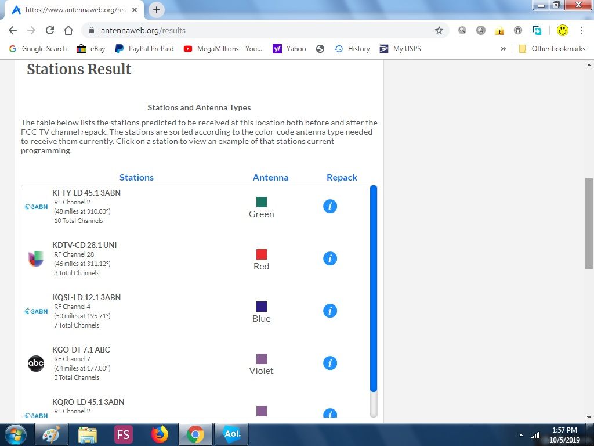Click the Repack column header
The image size is (594, 446).
[342, 178]
